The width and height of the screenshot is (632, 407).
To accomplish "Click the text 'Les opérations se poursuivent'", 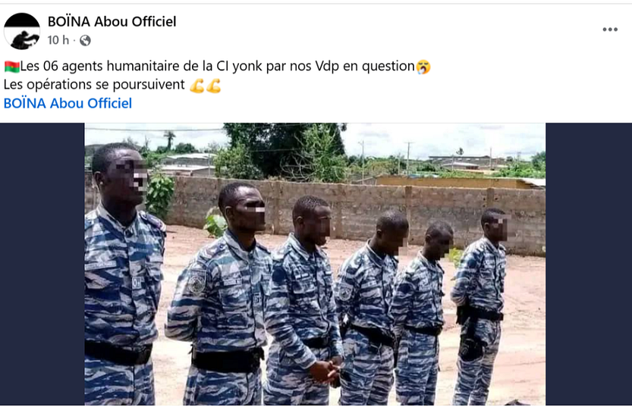I will (94, 85).
